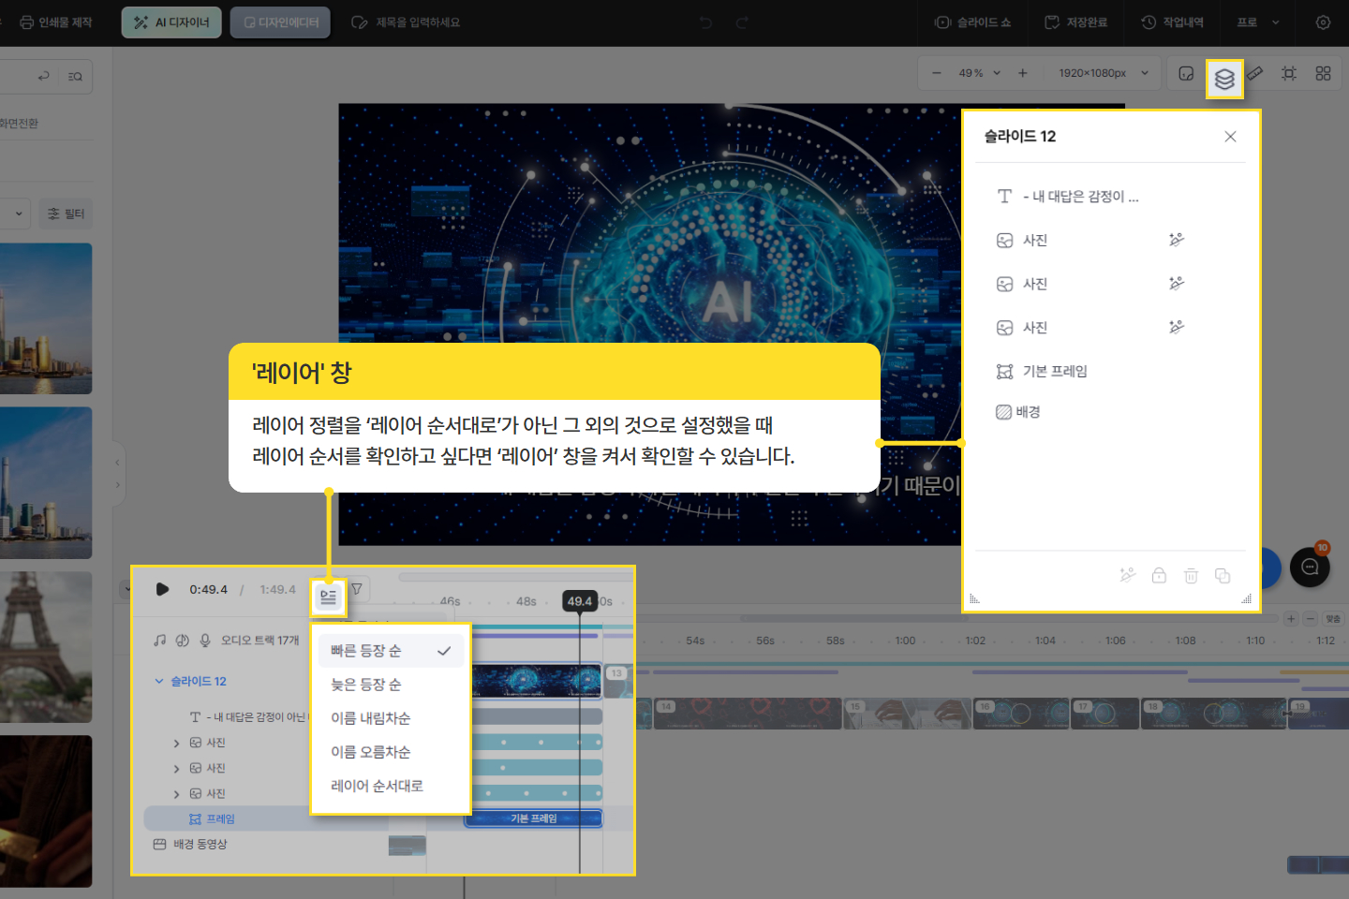
Task: Open the layers panel icon
Action: click(1224, 79)
